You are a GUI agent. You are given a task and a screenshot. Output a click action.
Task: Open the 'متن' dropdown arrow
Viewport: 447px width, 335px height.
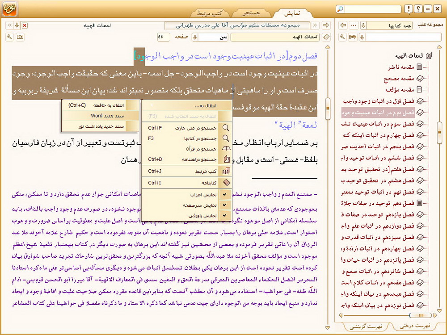click(x=195, y=37)
